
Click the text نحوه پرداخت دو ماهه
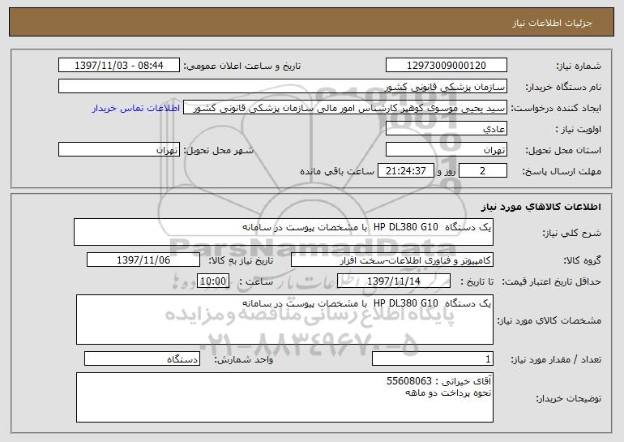click(x=448, y=393)
